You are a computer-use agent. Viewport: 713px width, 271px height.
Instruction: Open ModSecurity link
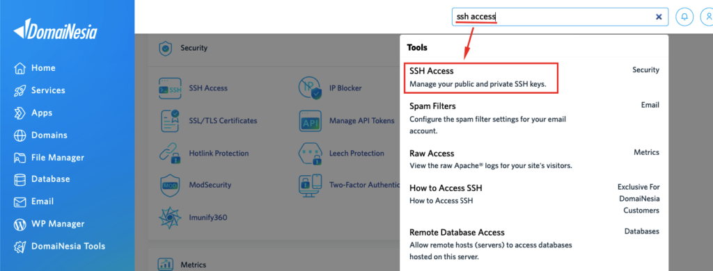[x=210, y=186]
